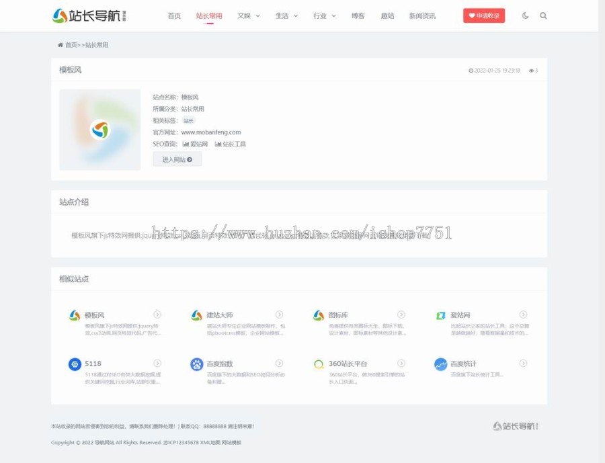
Task: Toggle dark mode moon icon
Action: [x=525, y=16]
